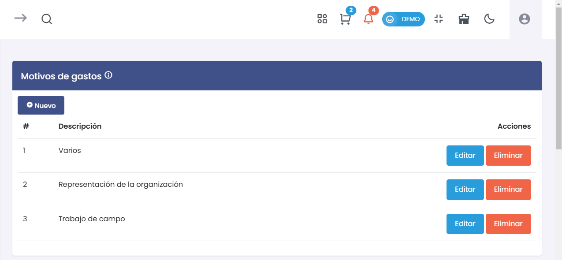Exit fullscreen using the compress icon
Viewport: 562px width, 260px height.
(x=438, y=19)
